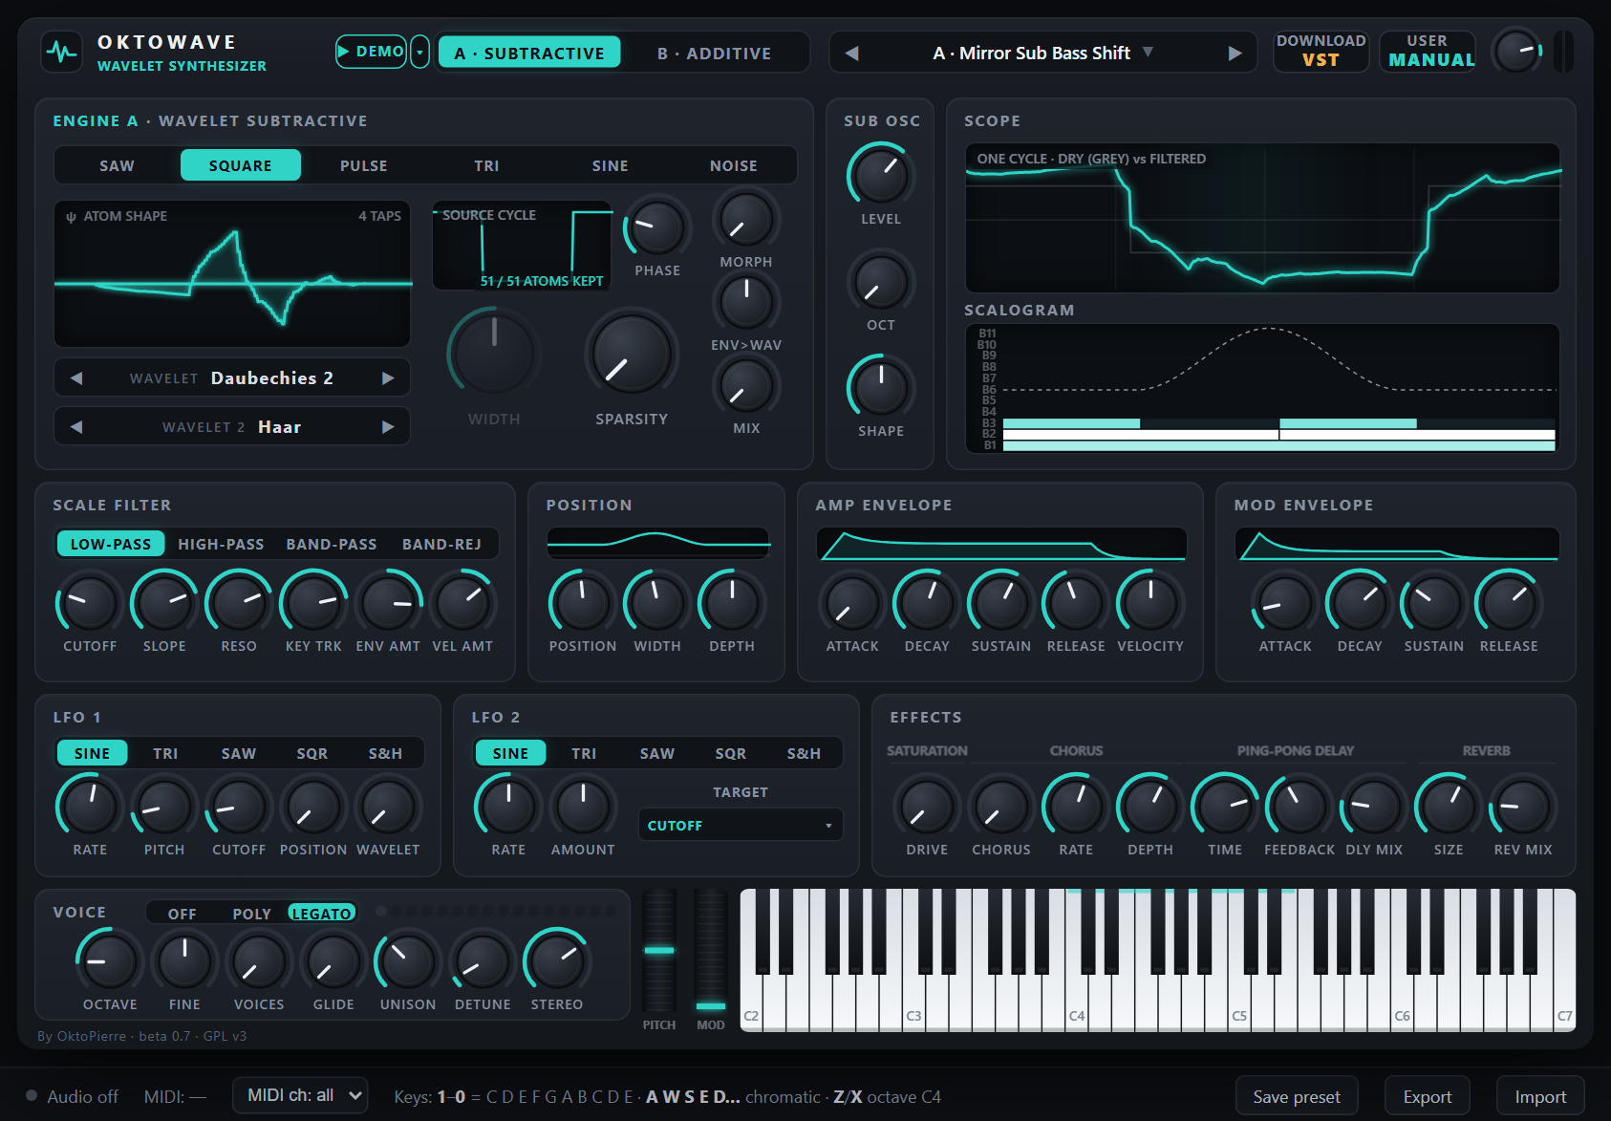
Task: Select previous wavelet before Daubechies 2
Action: (x=76, y=378)
